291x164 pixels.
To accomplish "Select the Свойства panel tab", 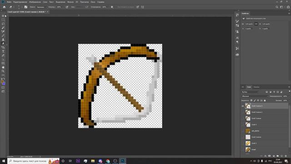I will coord(245,14).
